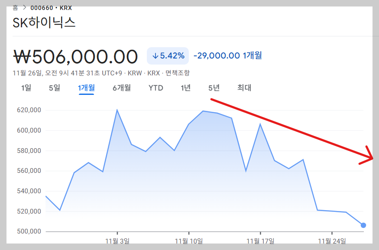Click the 520,000 y-axis label
The image size is (379, 250).
pyautogui.click(x=29, y=211)
